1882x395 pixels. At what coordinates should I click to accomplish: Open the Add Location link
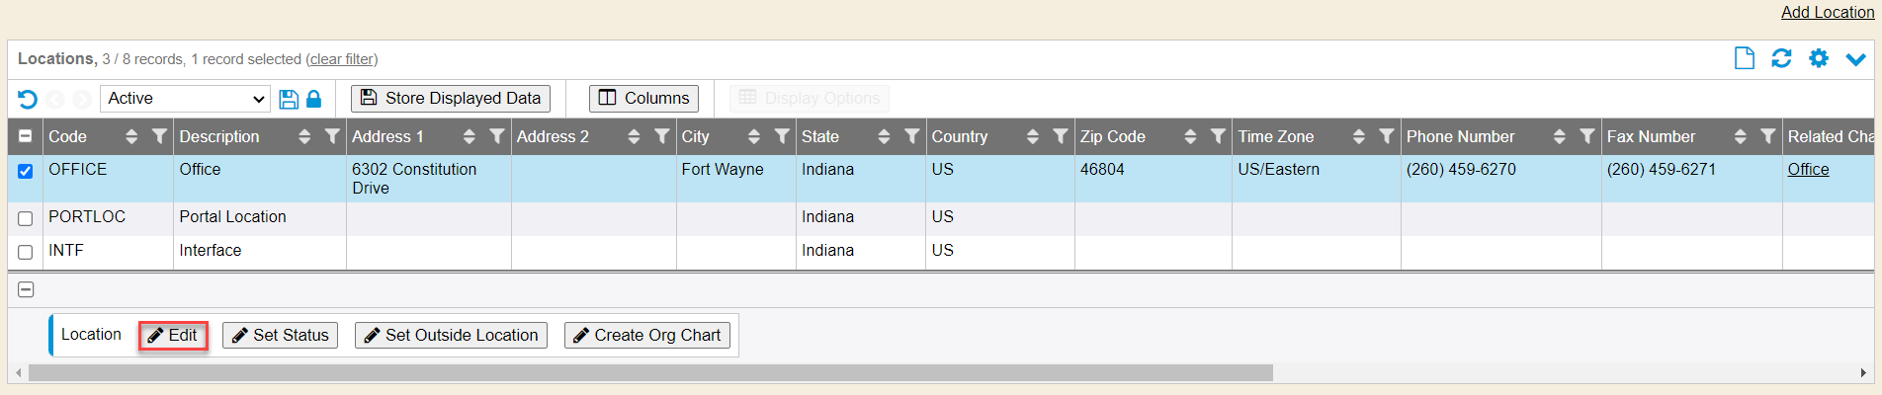point(1827,12)
